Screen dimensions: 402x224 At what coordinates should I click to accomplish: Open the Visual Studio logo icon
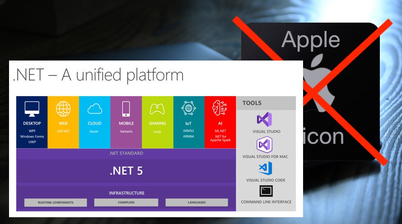pos(265,119)
